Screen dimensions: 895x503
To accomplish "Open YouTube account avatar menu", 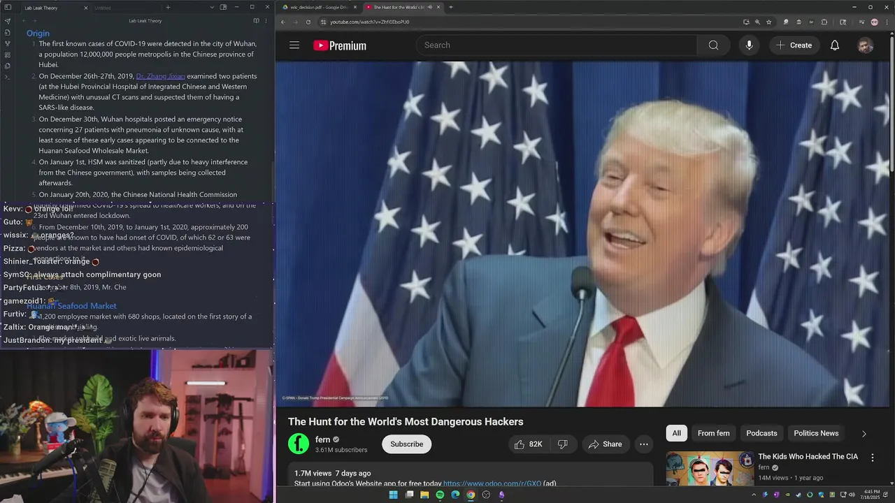I will (x=866, y=45).
